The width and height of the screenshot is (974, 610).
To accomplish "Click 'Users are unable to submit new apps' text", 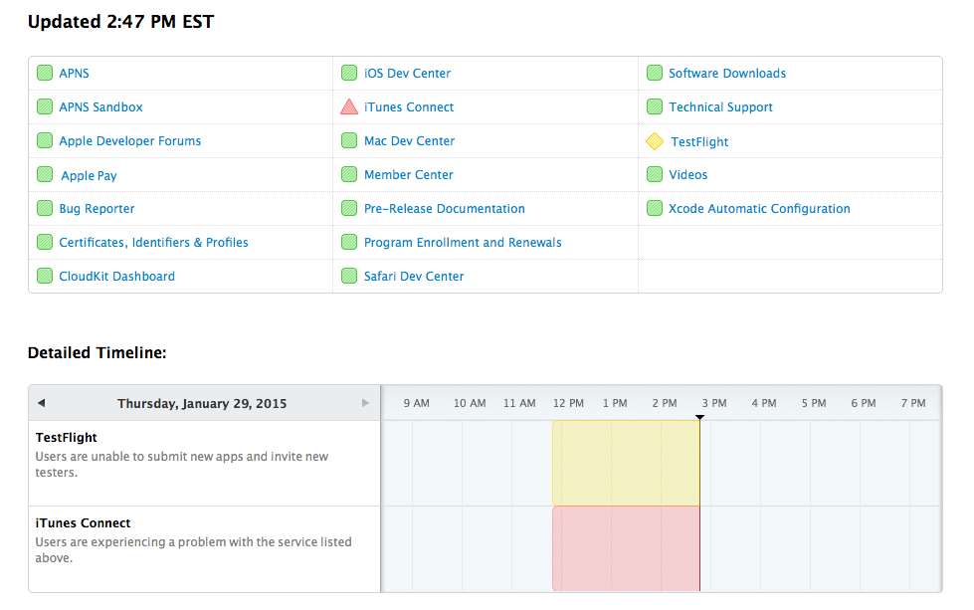I will click(181, 464).
